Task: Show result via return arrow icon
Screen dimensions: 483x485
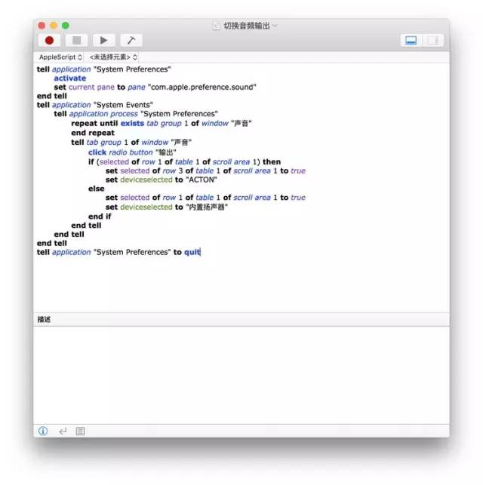Action: click(x=62, y=431)
